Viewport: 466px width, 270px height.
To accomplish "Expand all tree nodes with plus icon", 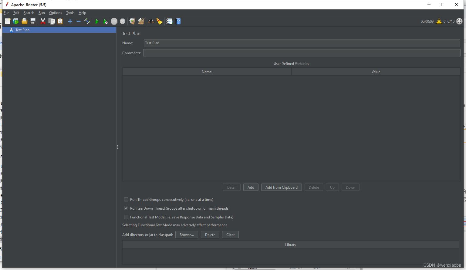I will 70,21.
